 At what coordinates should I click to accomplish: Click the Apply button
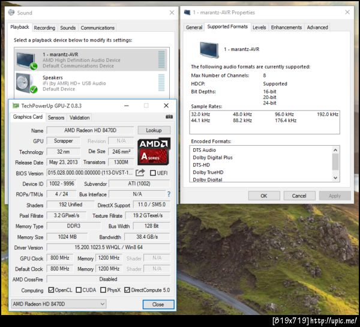[335, 196]
